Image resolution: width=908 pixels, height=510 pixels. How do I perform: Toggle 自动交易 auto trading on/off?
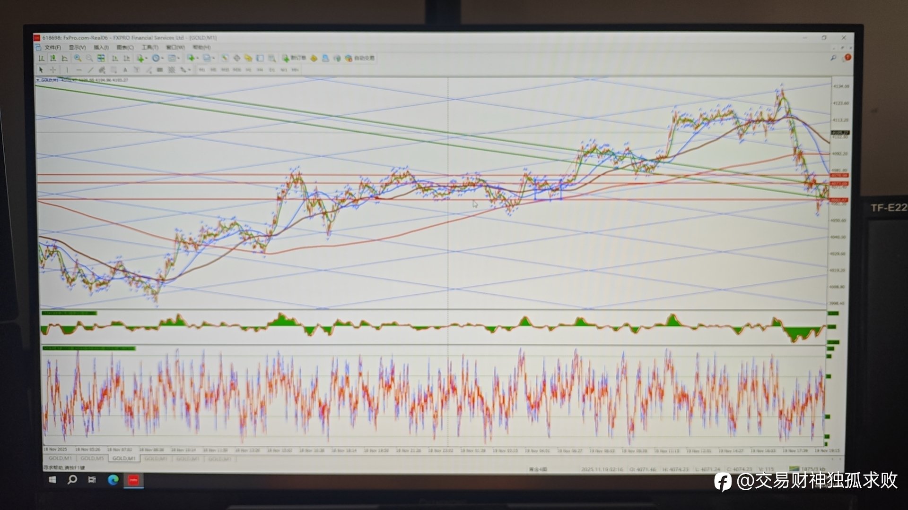point(359,58)
